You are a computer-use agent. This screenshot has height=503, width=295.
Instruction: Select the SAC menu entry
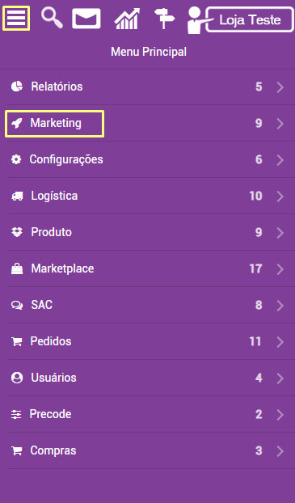[x=147, y=305]
